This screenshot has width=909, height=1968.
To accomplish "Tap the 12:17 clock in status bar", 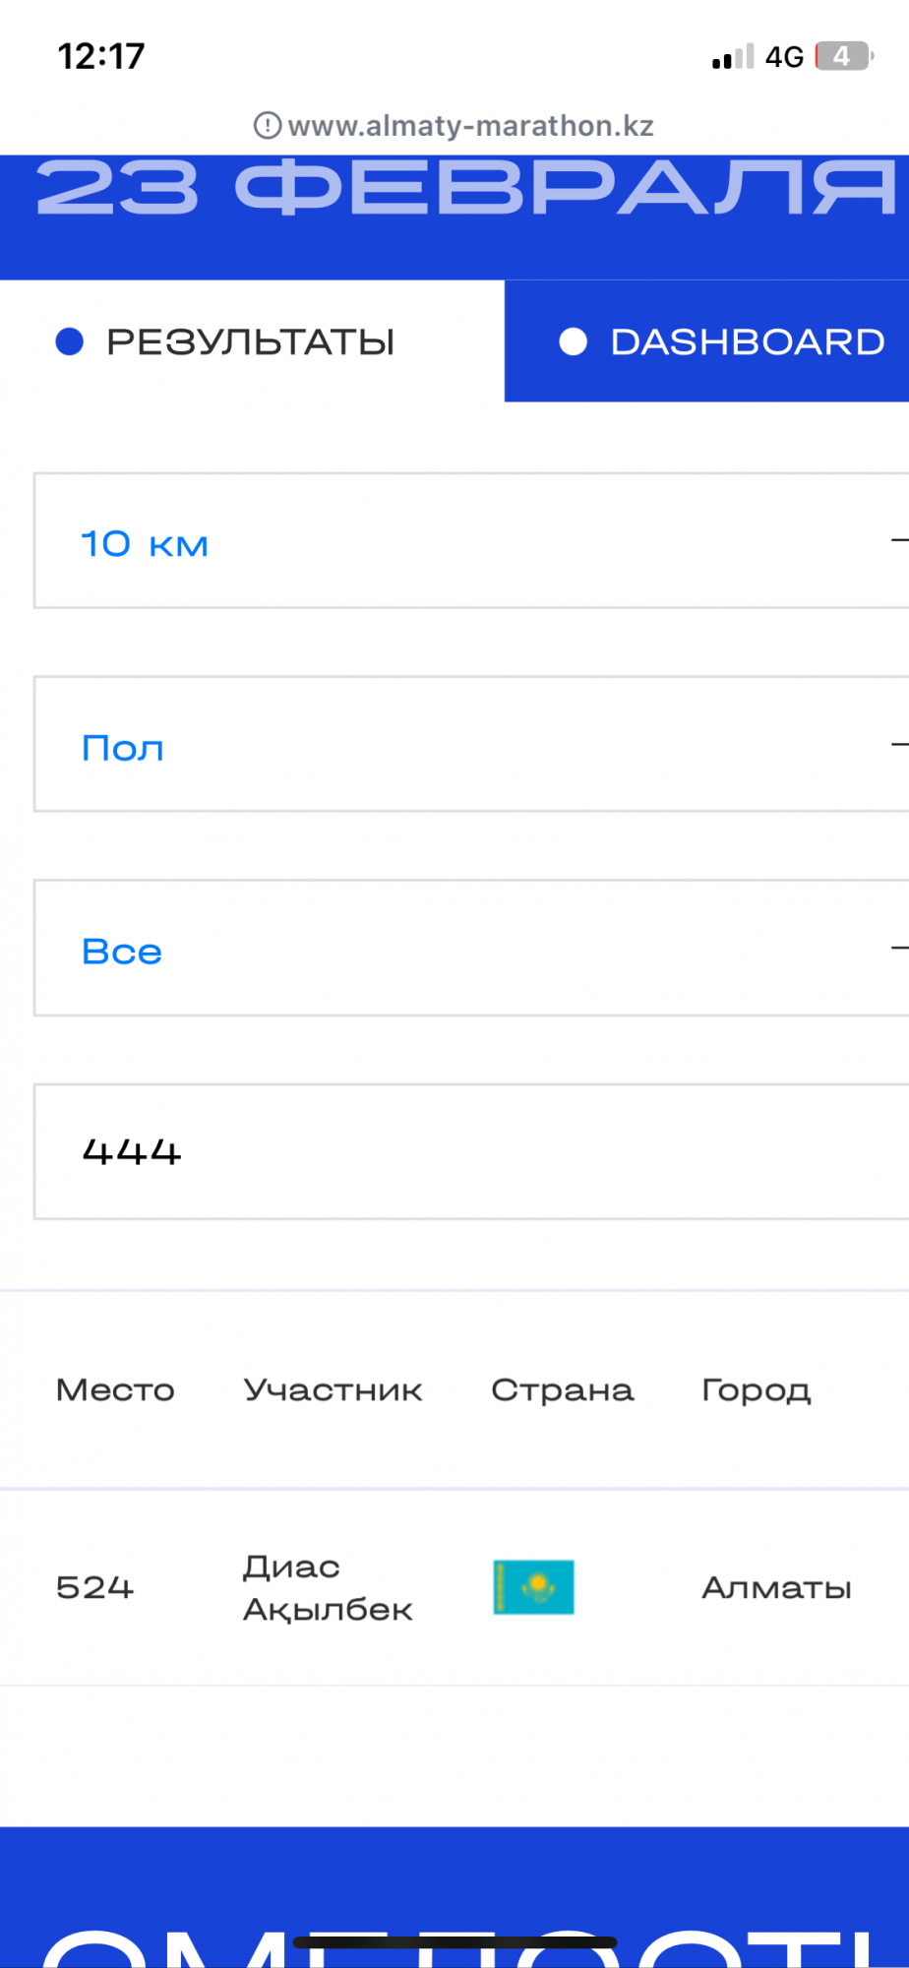I will coord(101,57).
